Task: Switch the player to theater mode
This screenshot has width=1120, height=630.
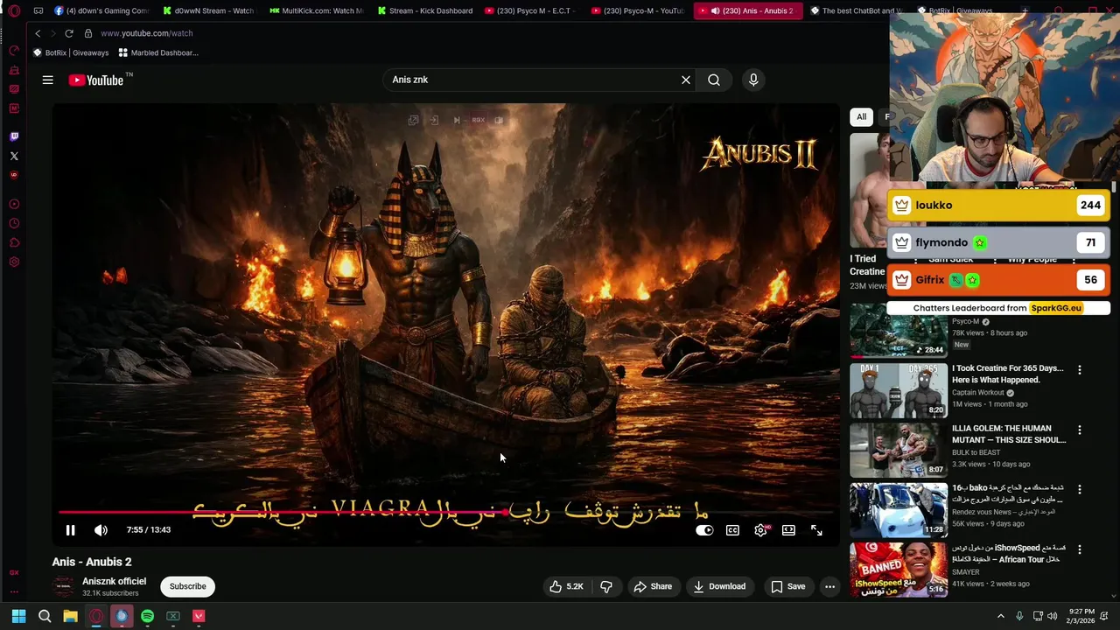Action: tap(788, 530)
